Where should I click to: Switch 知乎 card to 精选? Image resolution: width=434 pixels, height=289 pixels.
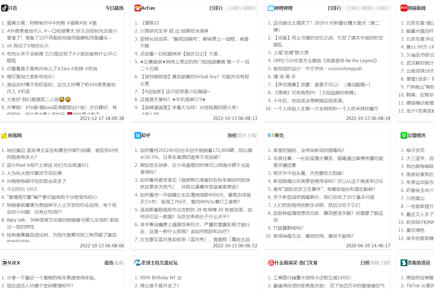[x=242, y=135]
